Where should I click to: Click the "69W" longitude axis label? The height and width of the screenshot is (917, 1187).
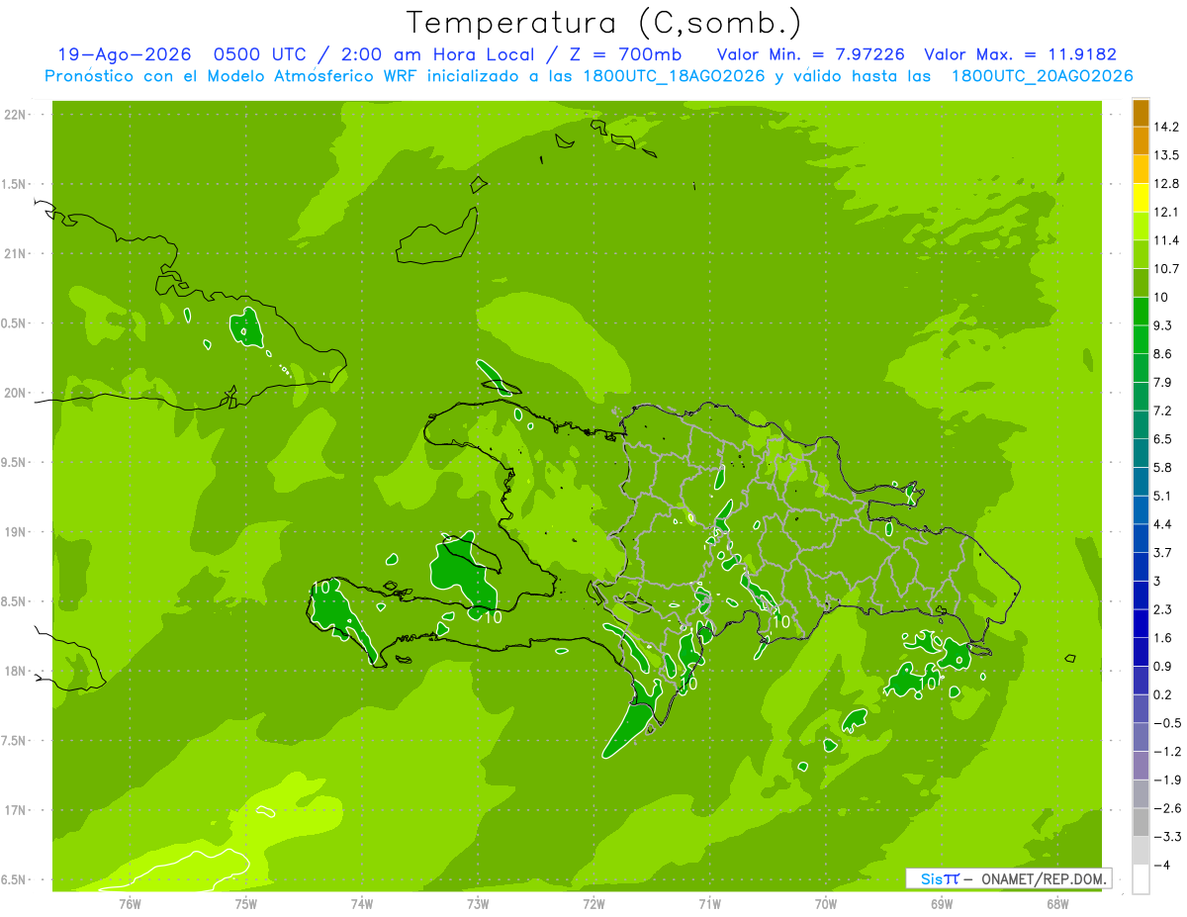[942, 904]
